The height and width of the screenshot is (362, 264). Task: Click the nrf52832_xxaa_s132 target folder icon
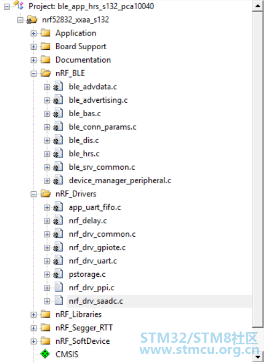click(x=32, y=20)
